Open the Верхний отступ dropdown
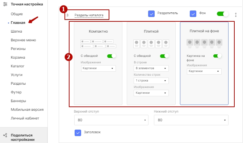Viewport: 247px width, 143px height. (x=111, y=120)
